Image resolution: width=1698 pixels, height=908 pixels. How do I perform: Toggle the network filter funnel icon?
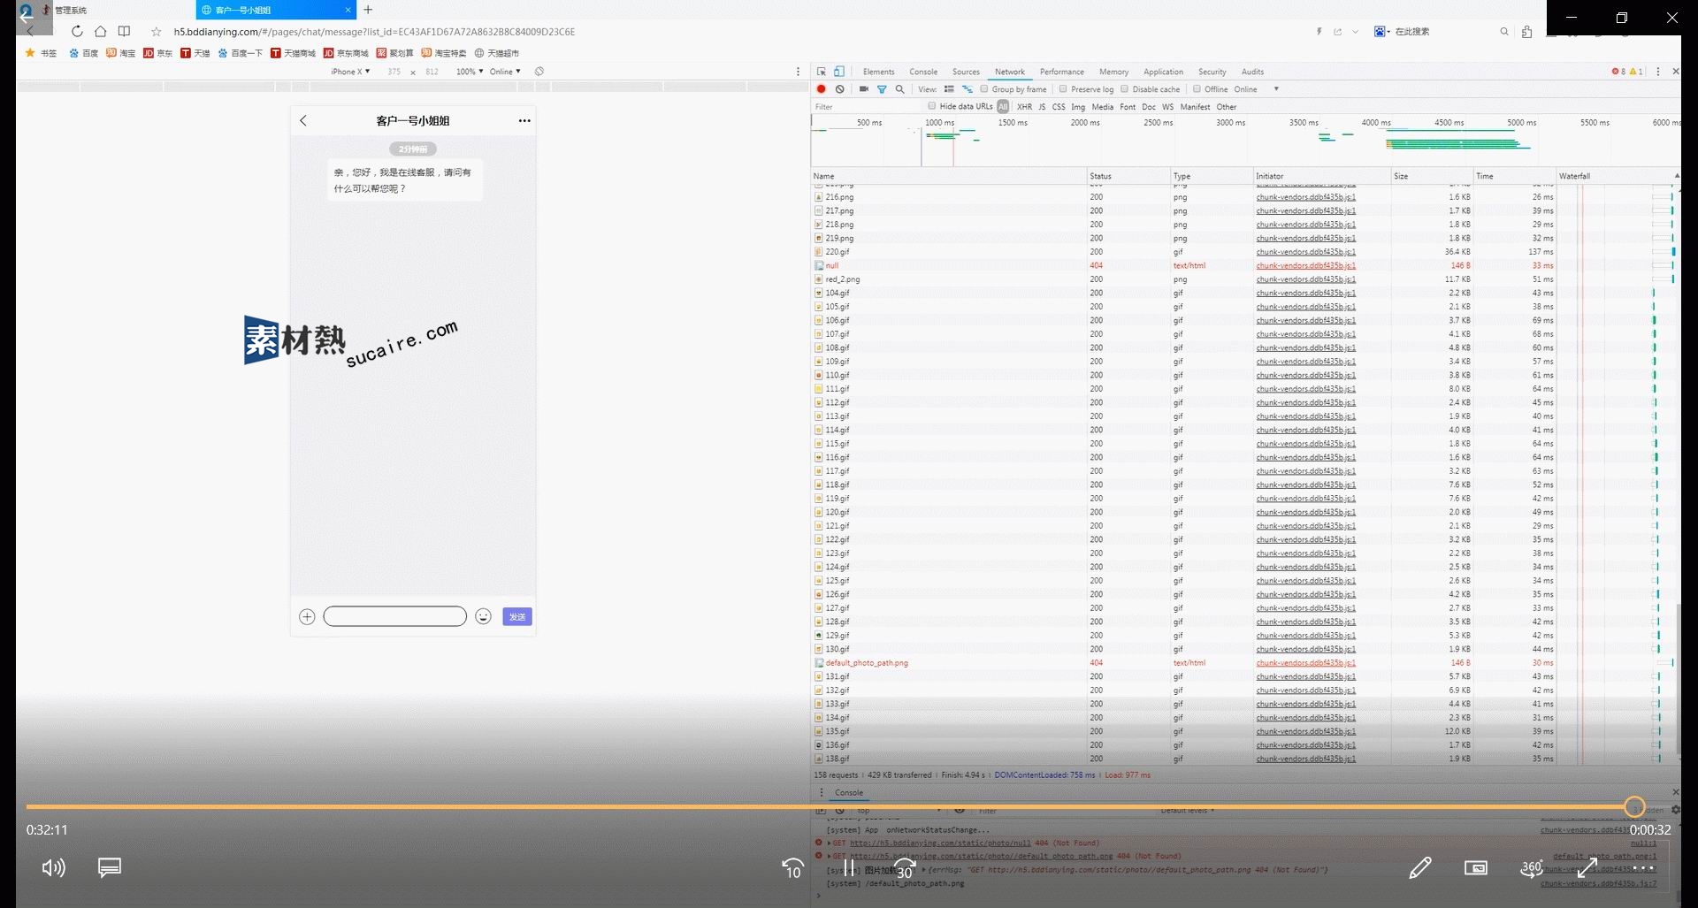(x=882, y=88)
